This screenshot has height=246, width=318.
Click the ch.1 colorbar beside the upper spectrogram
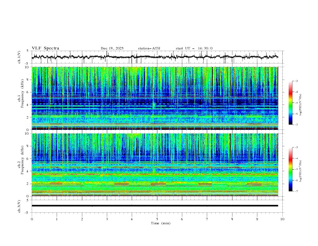[291, 102]
